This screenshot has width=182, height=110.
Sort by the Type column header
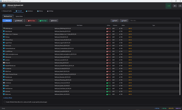[154, 25]
